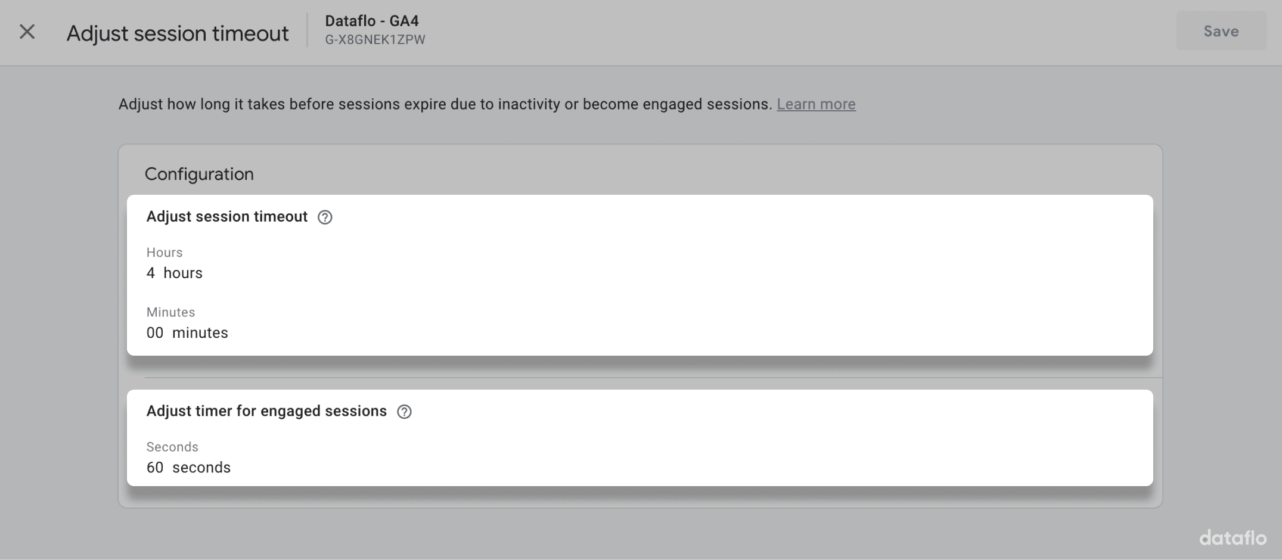
Task: Select the Adjust timer for engaged sessions header
Action: point(266,410)
